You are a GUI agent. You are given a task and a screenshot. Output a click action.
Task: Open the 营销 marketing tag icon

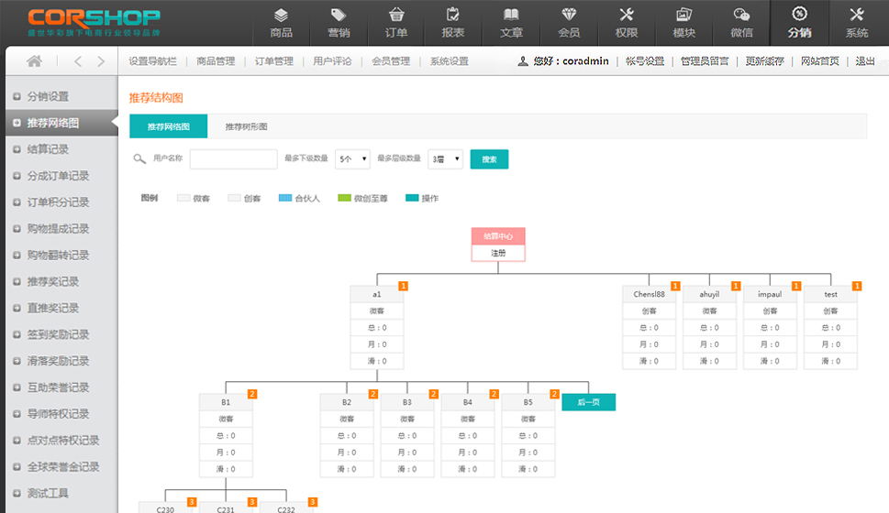tap(339, 16)
